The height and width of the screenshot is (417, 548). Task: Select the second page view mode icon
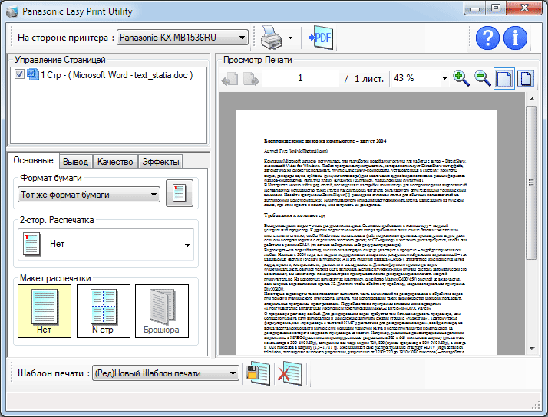coord(526,78)
